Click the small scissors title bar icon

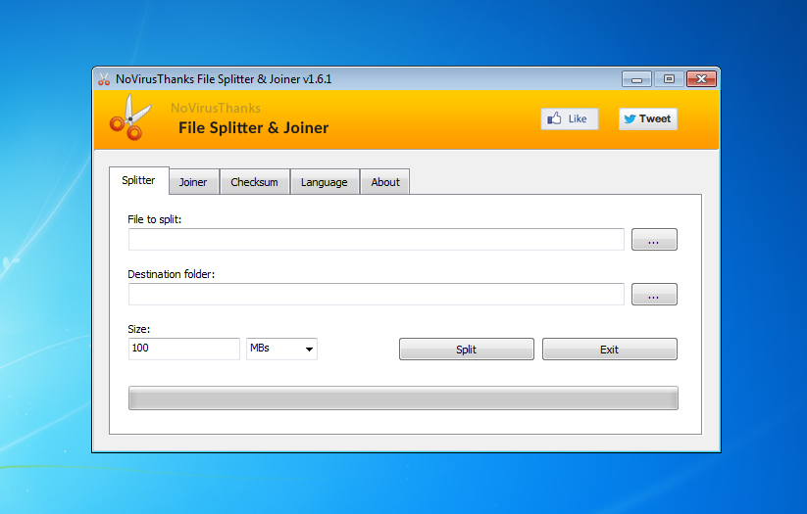[x=104, y=79]
